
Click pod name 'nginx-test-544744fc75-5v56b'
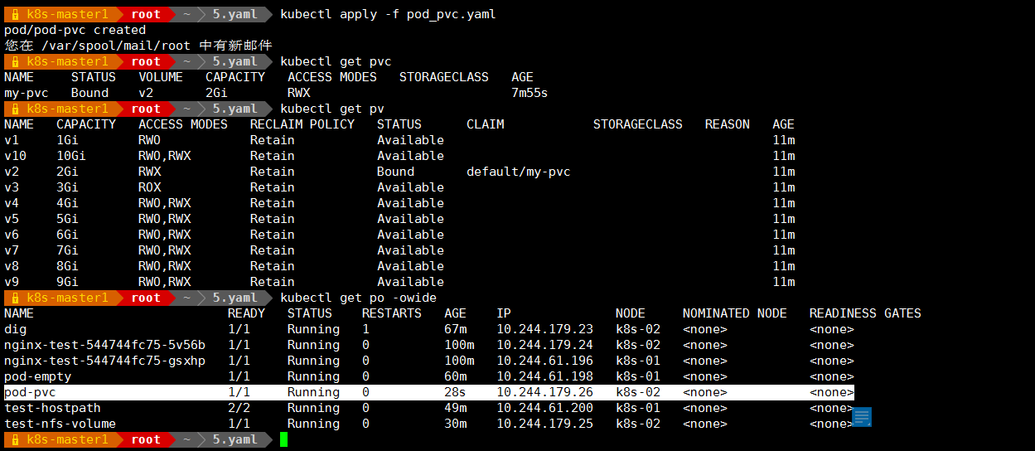104,345
